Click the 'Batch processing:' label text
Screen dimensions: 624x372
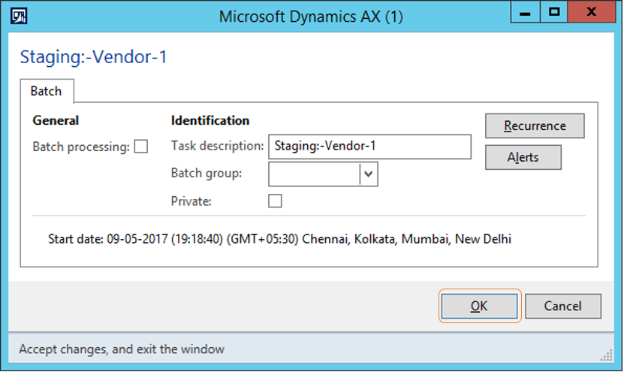[x=81, y=147]
